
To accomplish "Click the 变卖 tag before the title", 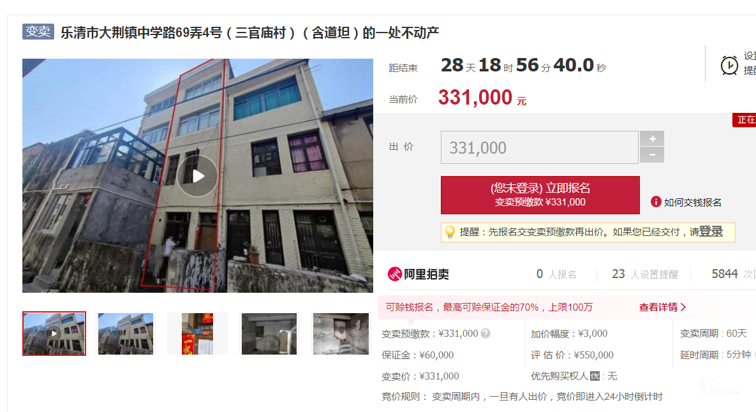I will pos(38,31).
